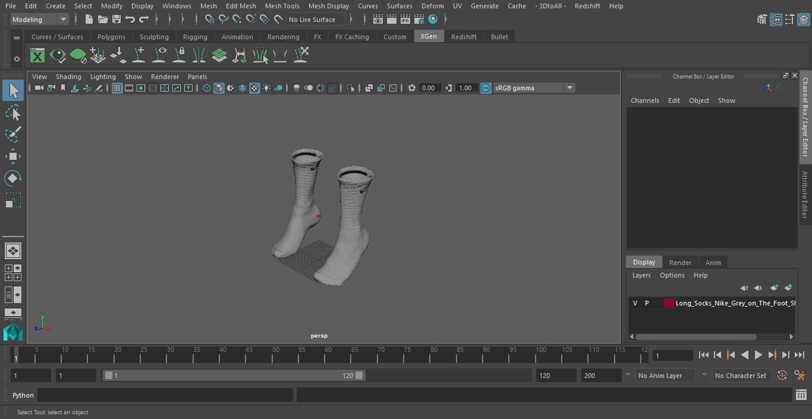This screenshot has height=419, width=812.
Task: Redo the action with the forward curved arrow
Action: pos(144,20)
